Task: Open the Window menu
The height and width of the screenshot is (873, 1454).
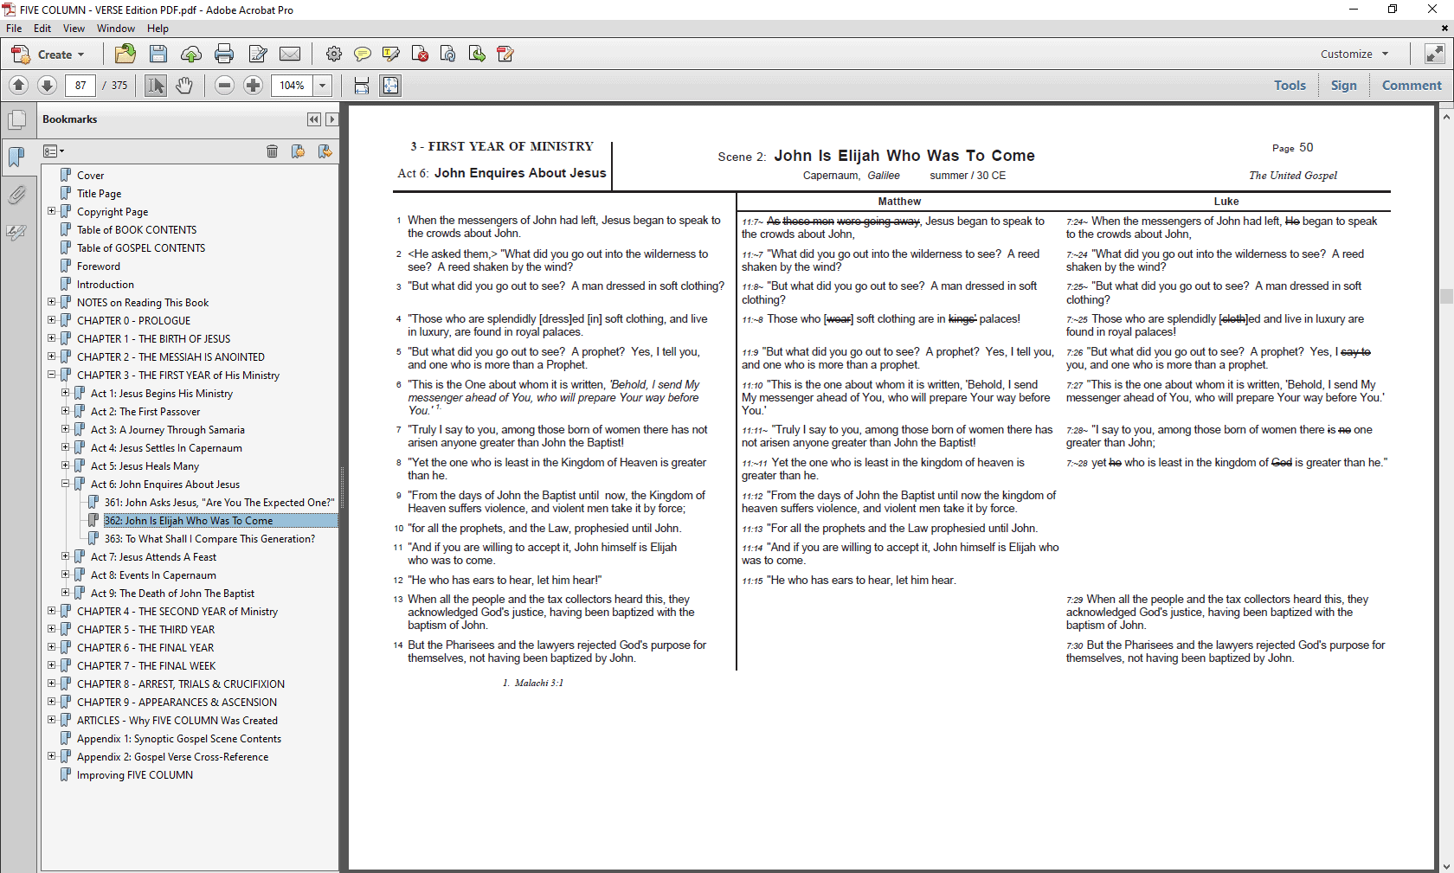Action: pyautogui.click(x=115, y=29)
